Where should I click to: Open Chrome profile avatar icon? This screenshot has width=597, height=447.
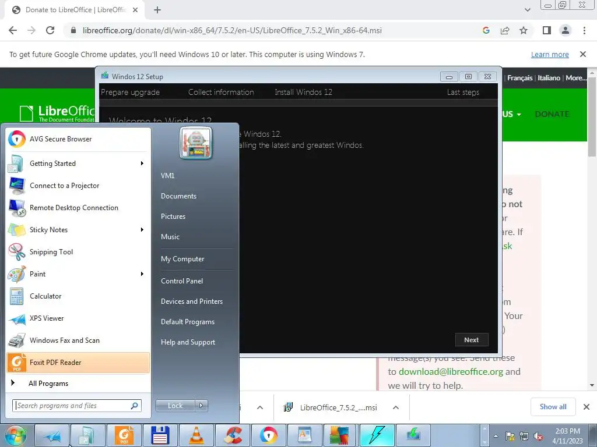tap(566, 30)
